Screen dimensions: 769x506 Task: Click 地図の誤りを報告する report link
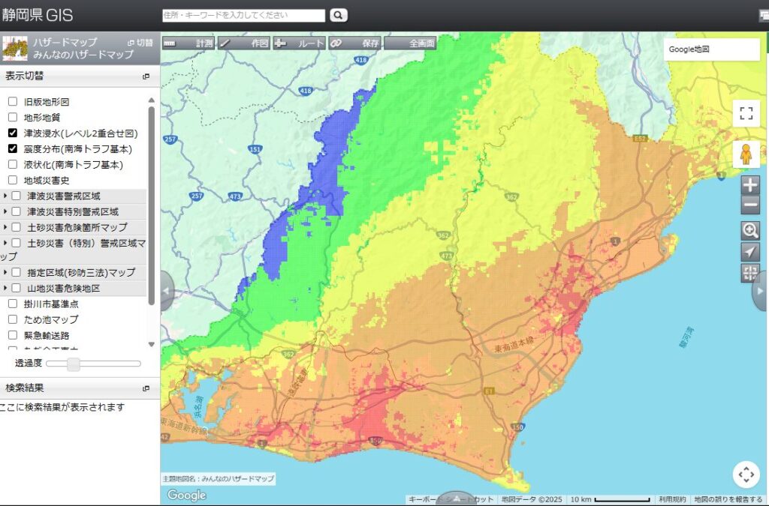[x=728, y=499]
